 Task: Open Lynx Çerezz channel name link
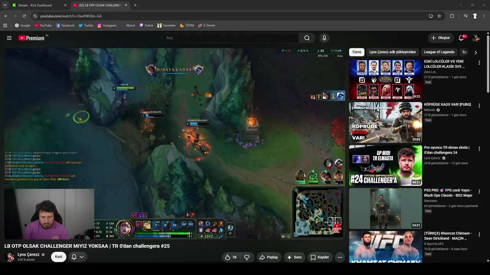coord(28,255)
